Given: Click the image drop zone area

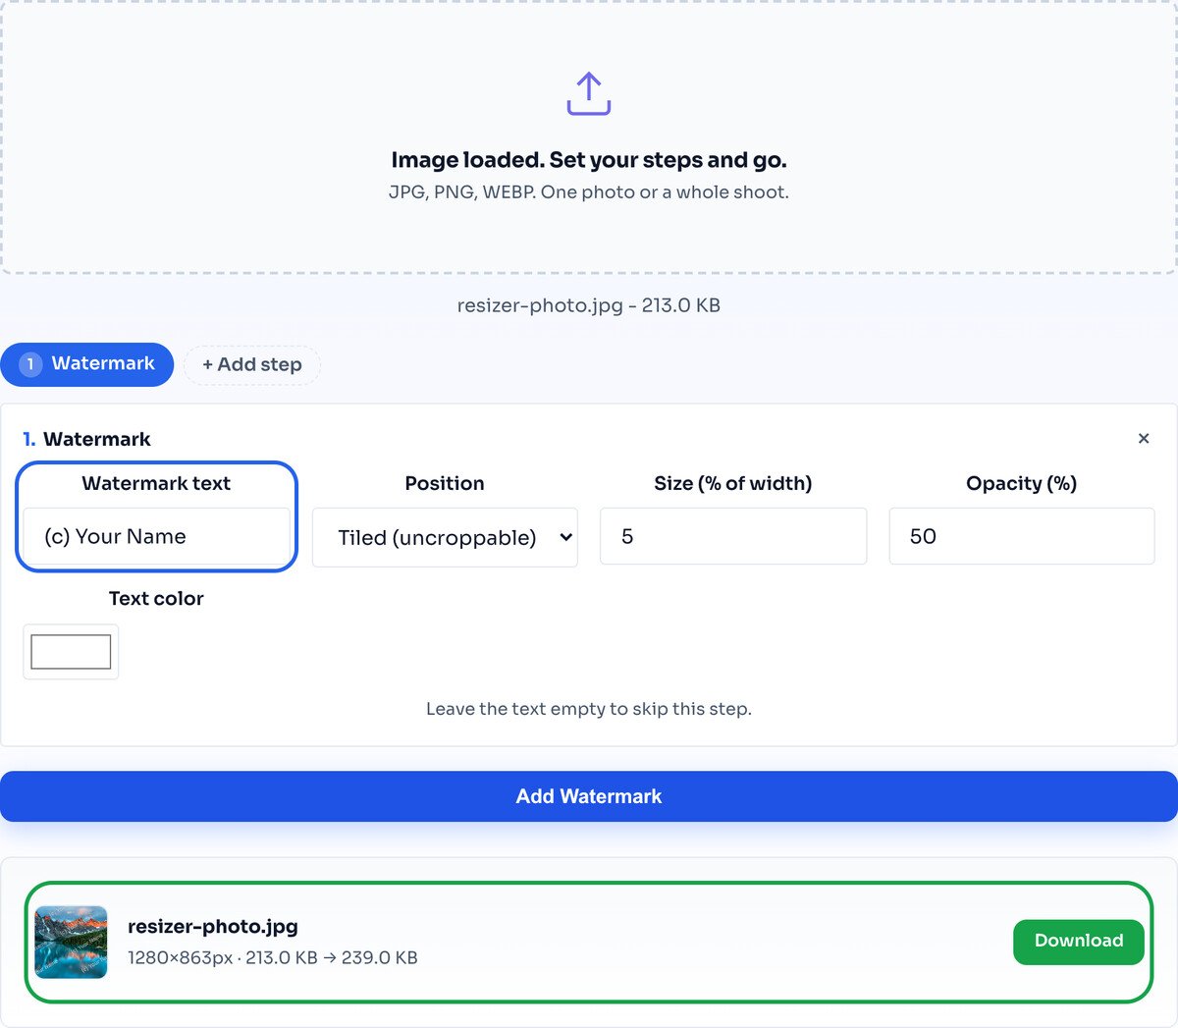Looking at the screenshot, I should click(589, 136).
